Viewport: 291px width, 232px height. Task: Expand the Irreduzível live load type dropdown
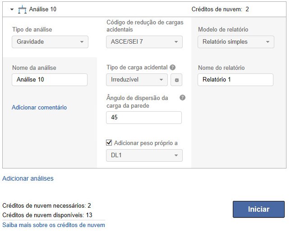pyautogui.click(x=137, y=80)
